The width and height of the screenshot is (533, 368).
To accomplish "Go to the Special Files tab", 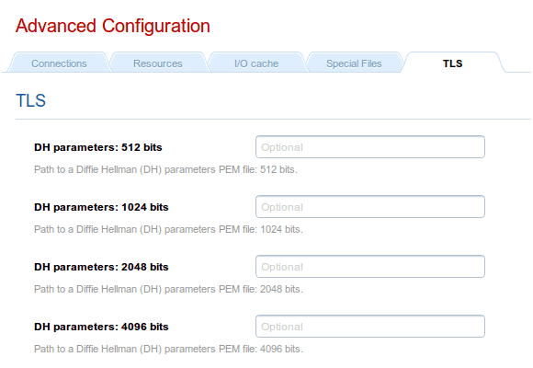I will tap(354, 63).
